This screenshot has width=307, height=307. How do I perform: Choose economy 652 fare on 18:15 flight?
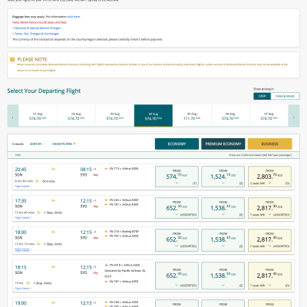pyautogui.click(x=177, y=276)
